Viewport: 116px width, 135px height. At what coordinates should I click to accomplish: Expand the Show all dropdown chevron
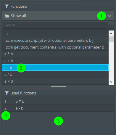(109, 16)
